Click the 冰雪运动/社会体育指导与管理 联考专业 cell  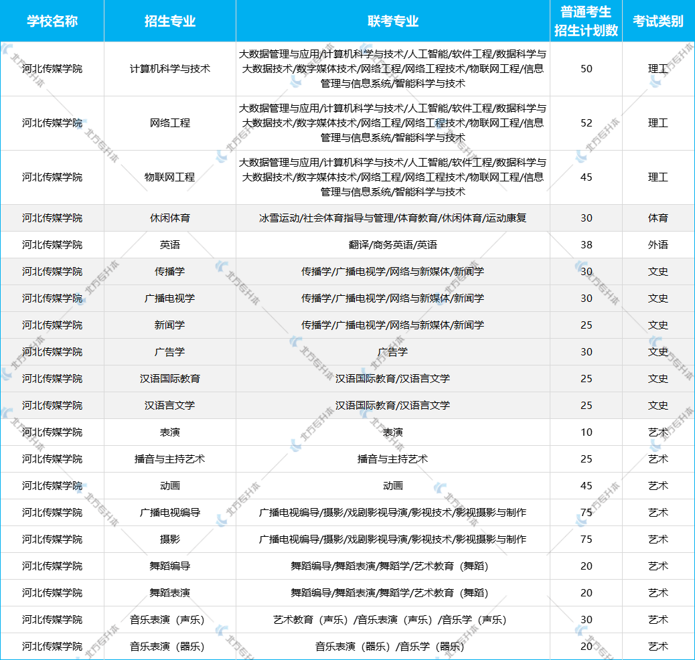(x=393, y=218)
